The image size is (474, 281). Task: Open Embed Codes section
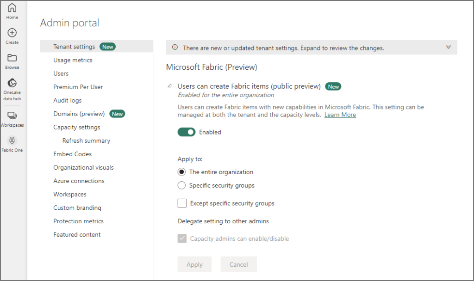72,154
